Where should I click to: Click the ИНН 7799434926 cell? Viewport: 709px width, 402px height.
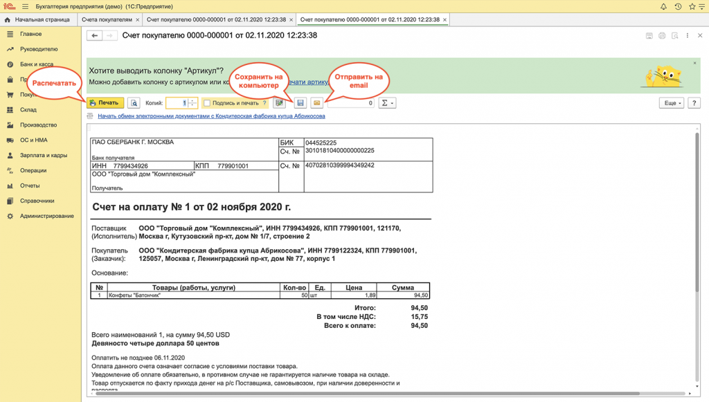click(x=142, y=166)
